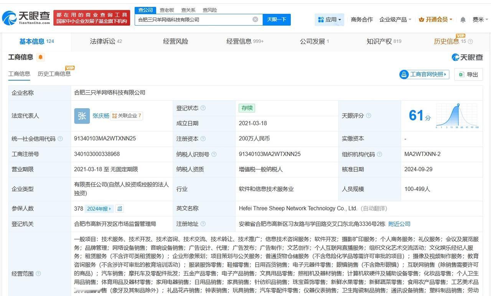Click the 天眼评分 score distribution chart
491x296 pixels.
pos(457,115)
